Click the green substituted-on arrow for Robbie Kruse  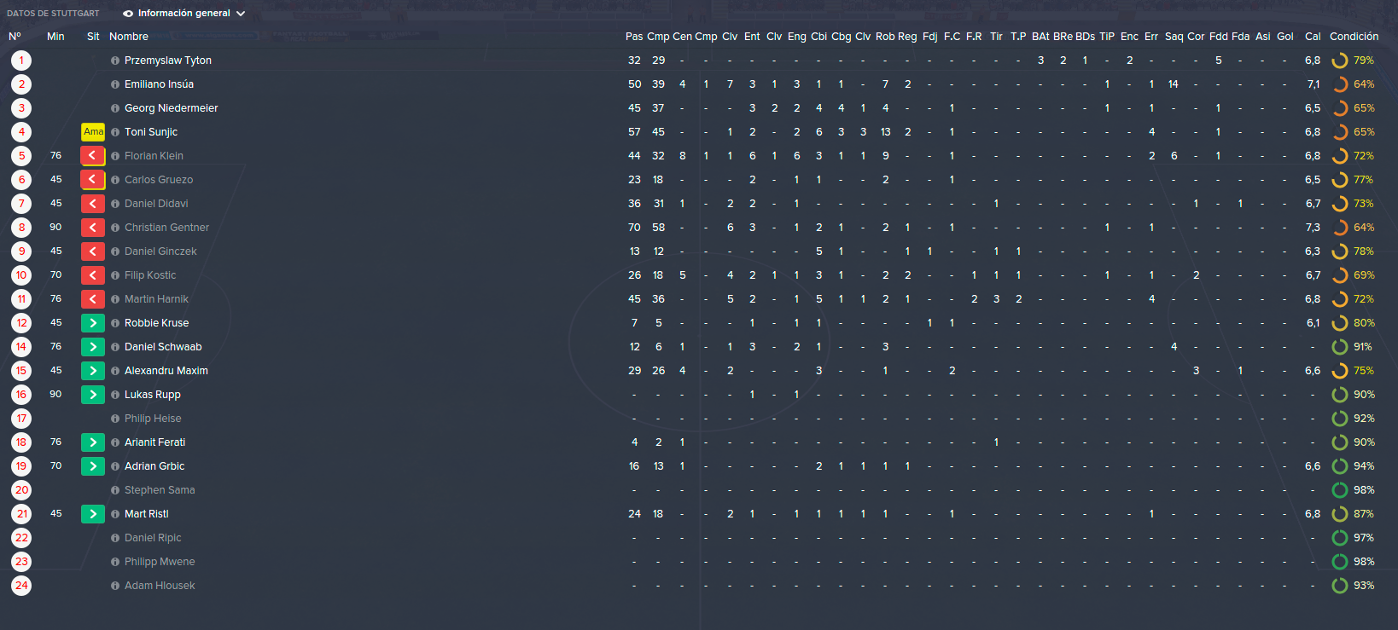[x=93, y=323]
